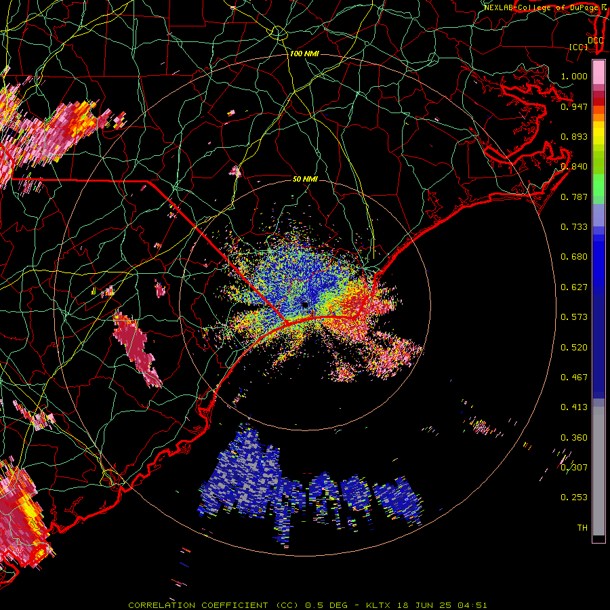Click the DCC product label
610x610 pixels.
tap(596, 40)
